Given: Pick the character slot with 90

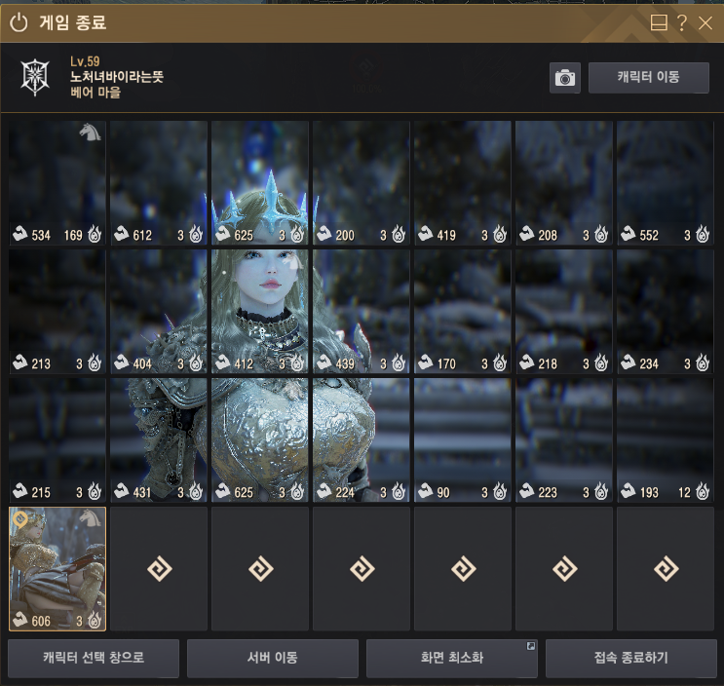Looking at the screenshot, I should point(463,439).
